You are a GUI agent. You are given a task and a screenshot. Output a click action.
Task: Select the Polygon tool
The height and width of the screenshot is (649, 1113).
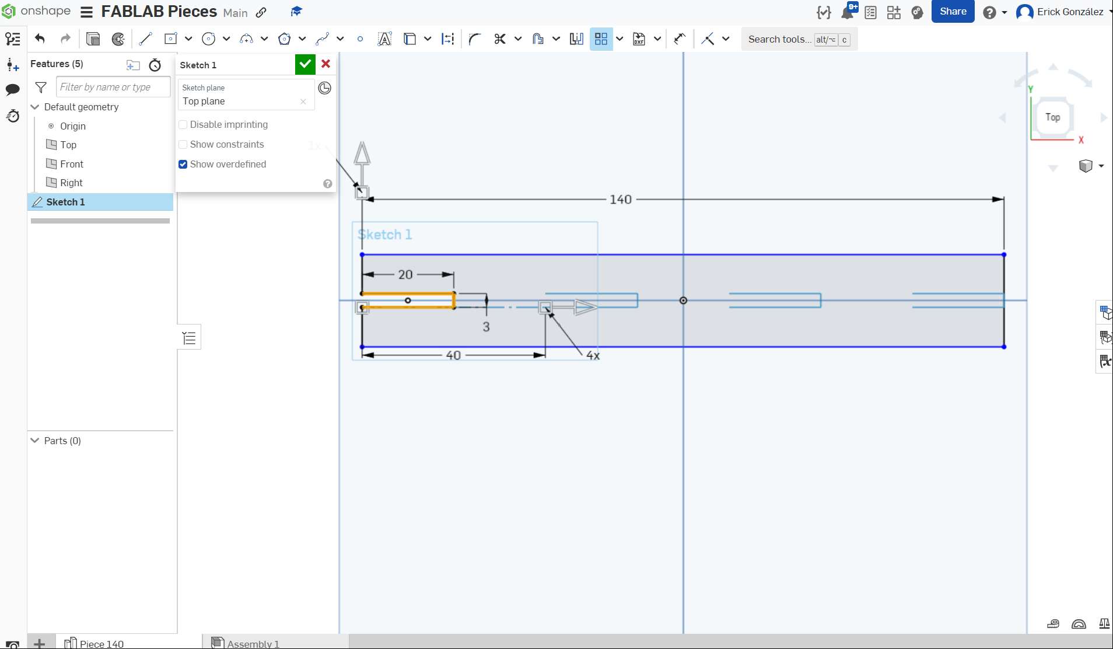click(x=284, y=39)
